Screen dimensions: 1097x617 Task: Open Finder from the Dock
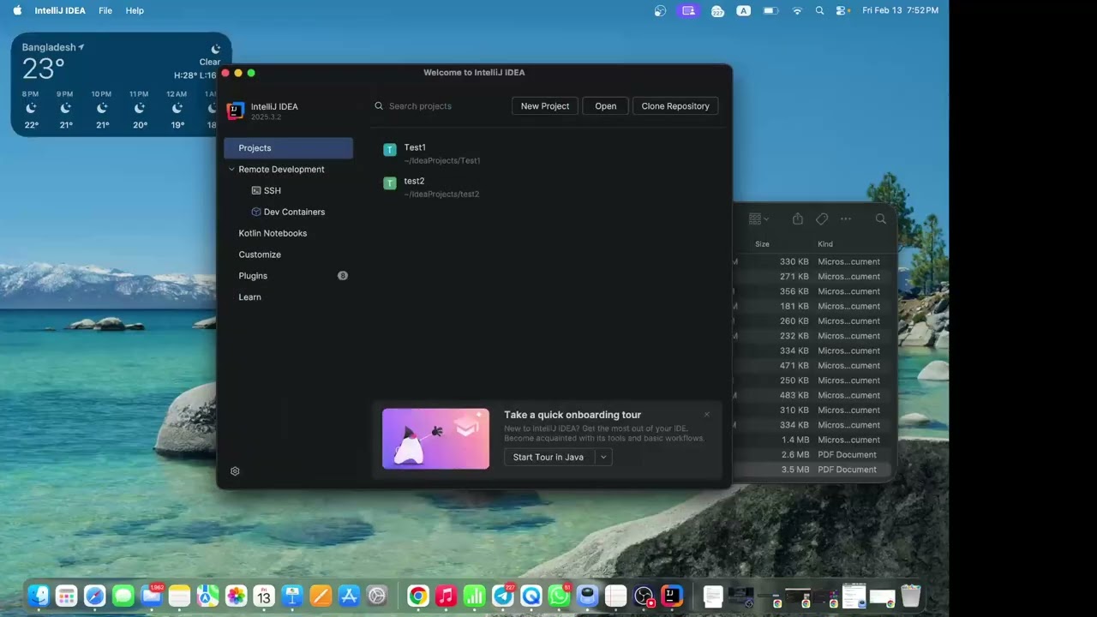[x=39, y=596]
